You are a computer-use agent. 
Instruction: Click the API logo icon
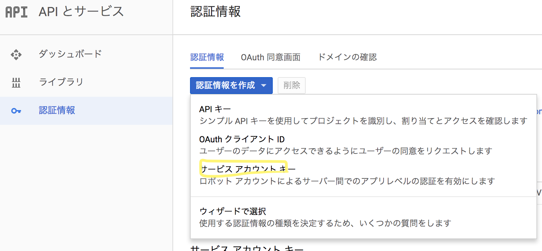click(x=16, y=12)
